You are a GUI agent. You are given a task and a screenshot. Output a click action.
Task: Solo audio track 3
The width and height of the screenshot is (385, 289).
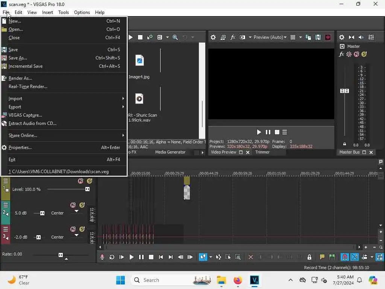coord(82,229)
